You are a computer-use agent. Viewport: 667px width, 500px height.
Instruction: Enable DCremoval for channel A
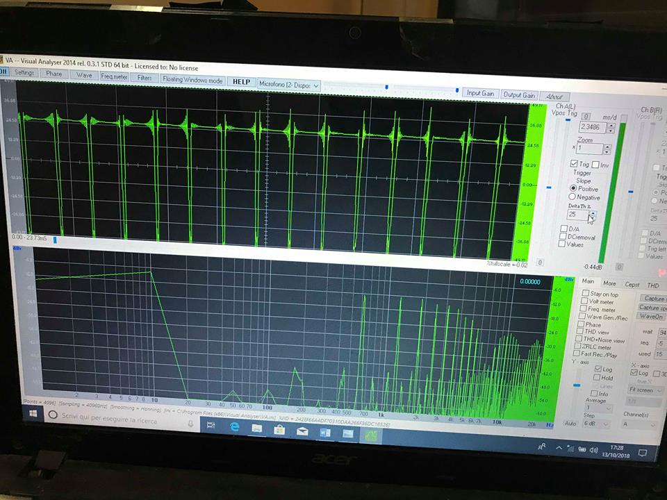click(563, 236)
